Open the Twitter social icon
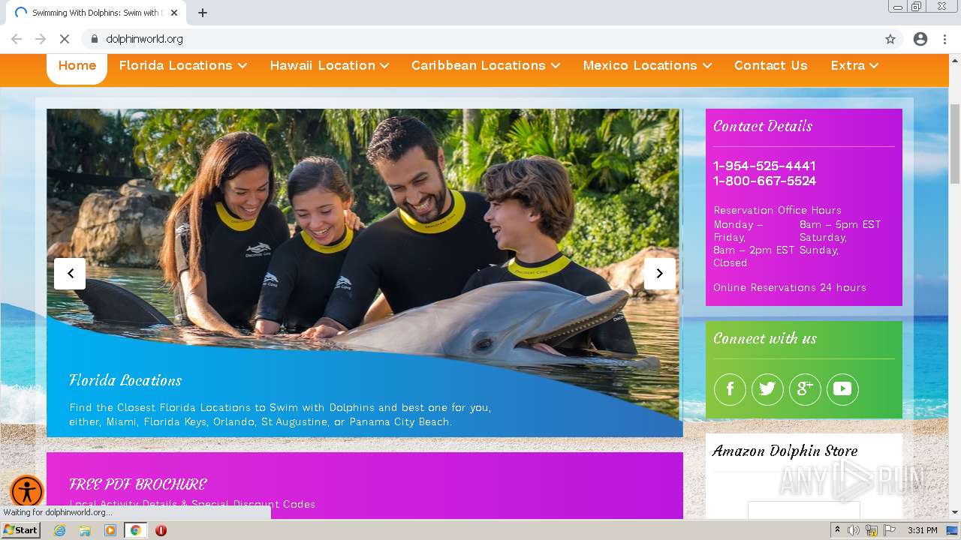The width and height of the screenshot is (961, 540). [767, 389]
